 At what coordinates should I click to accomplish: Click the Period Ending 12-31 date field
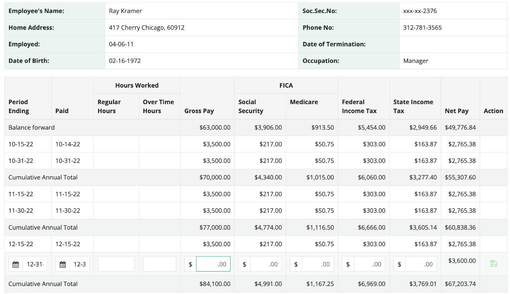pos(35,265)
